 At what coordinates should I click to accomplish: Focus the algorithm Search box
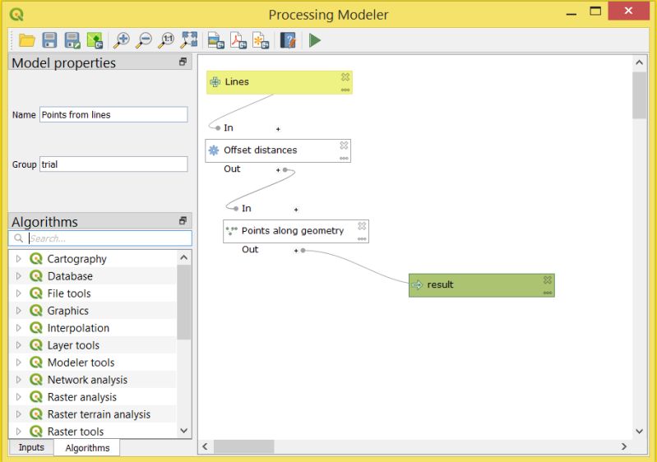click(x=100, y=238)
